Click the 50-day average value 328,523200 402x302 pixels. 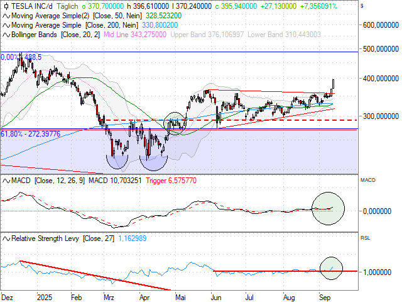(x=163, y=16)
